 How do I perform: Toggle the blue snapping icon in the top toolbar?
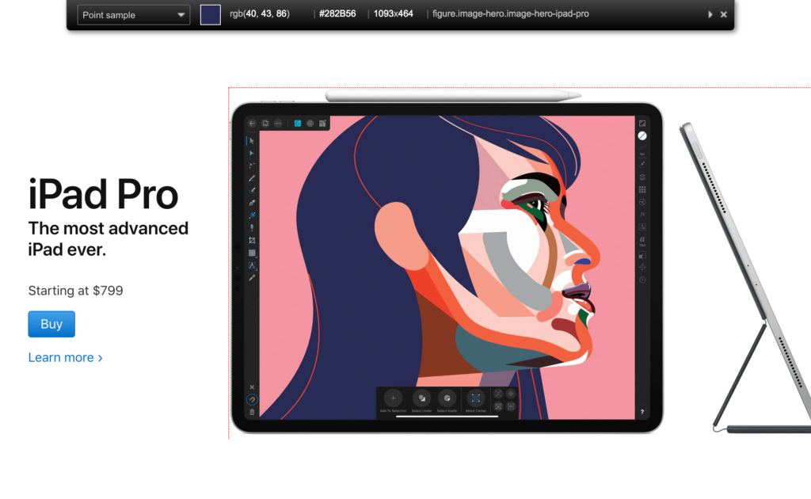(x=296, y=124)
